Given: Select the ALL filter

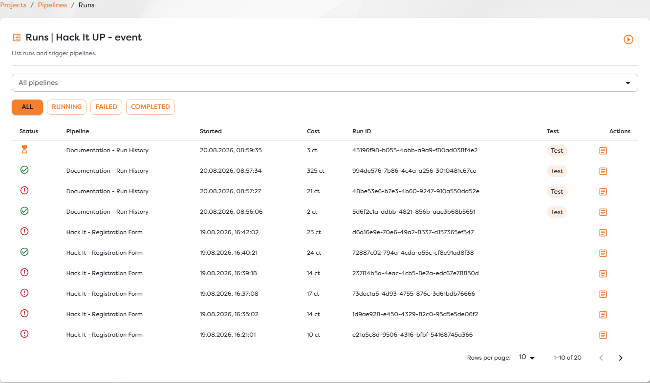Looking at the screenshot, I should pyautogui.click(x=27, y=107).
